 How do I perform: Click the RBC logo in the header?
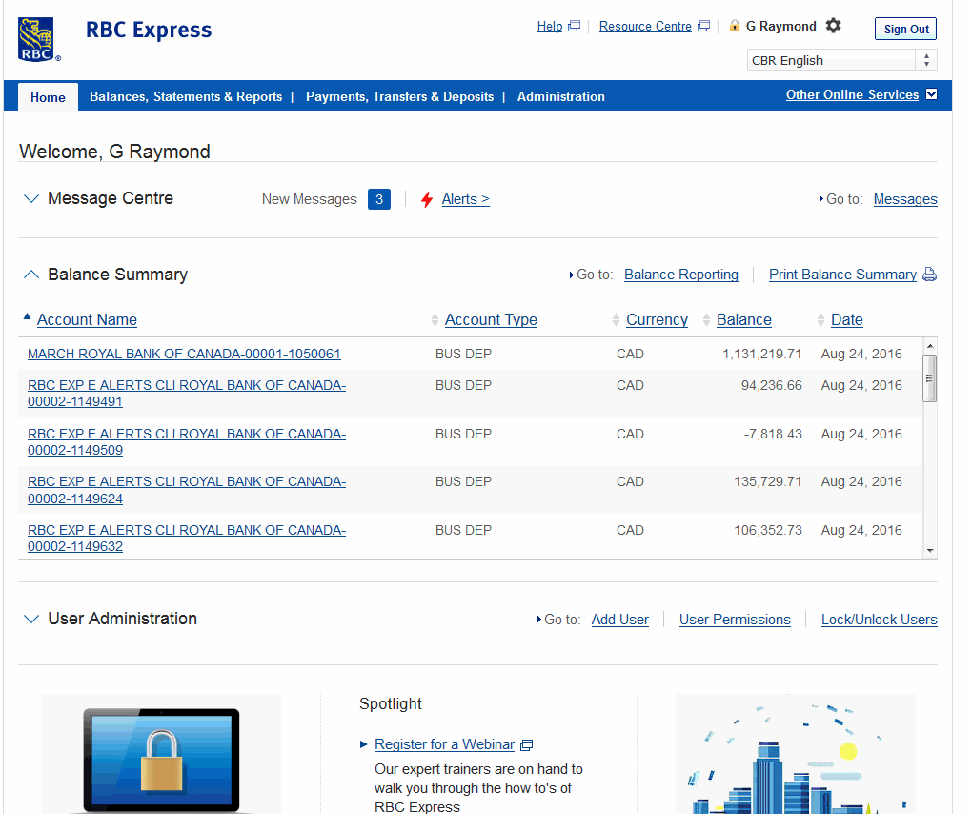[x=38, y=39]
